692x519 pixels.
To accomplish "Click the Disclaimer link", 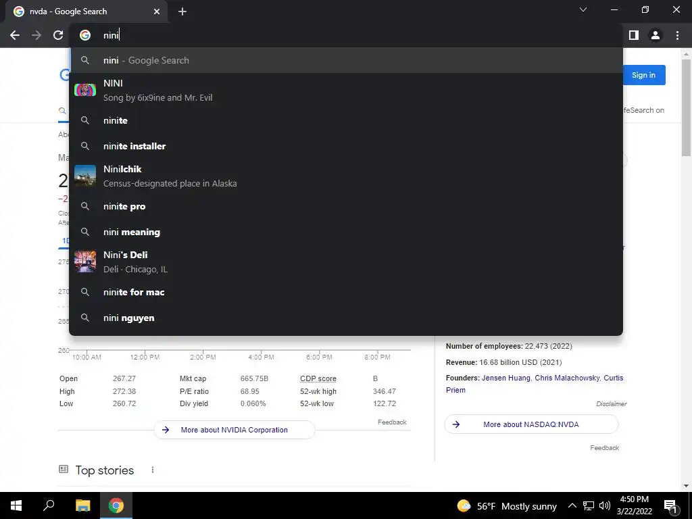I will tap(611, 404).
